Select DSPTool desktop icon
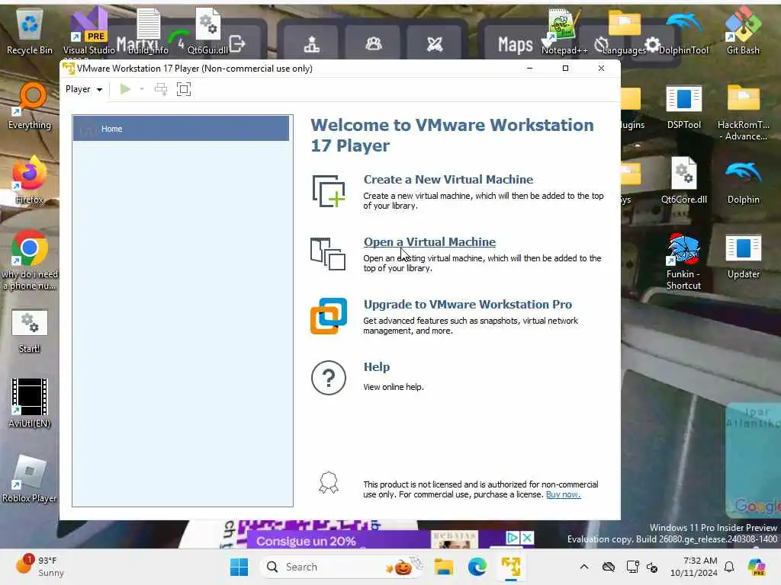 pos(683,107)
